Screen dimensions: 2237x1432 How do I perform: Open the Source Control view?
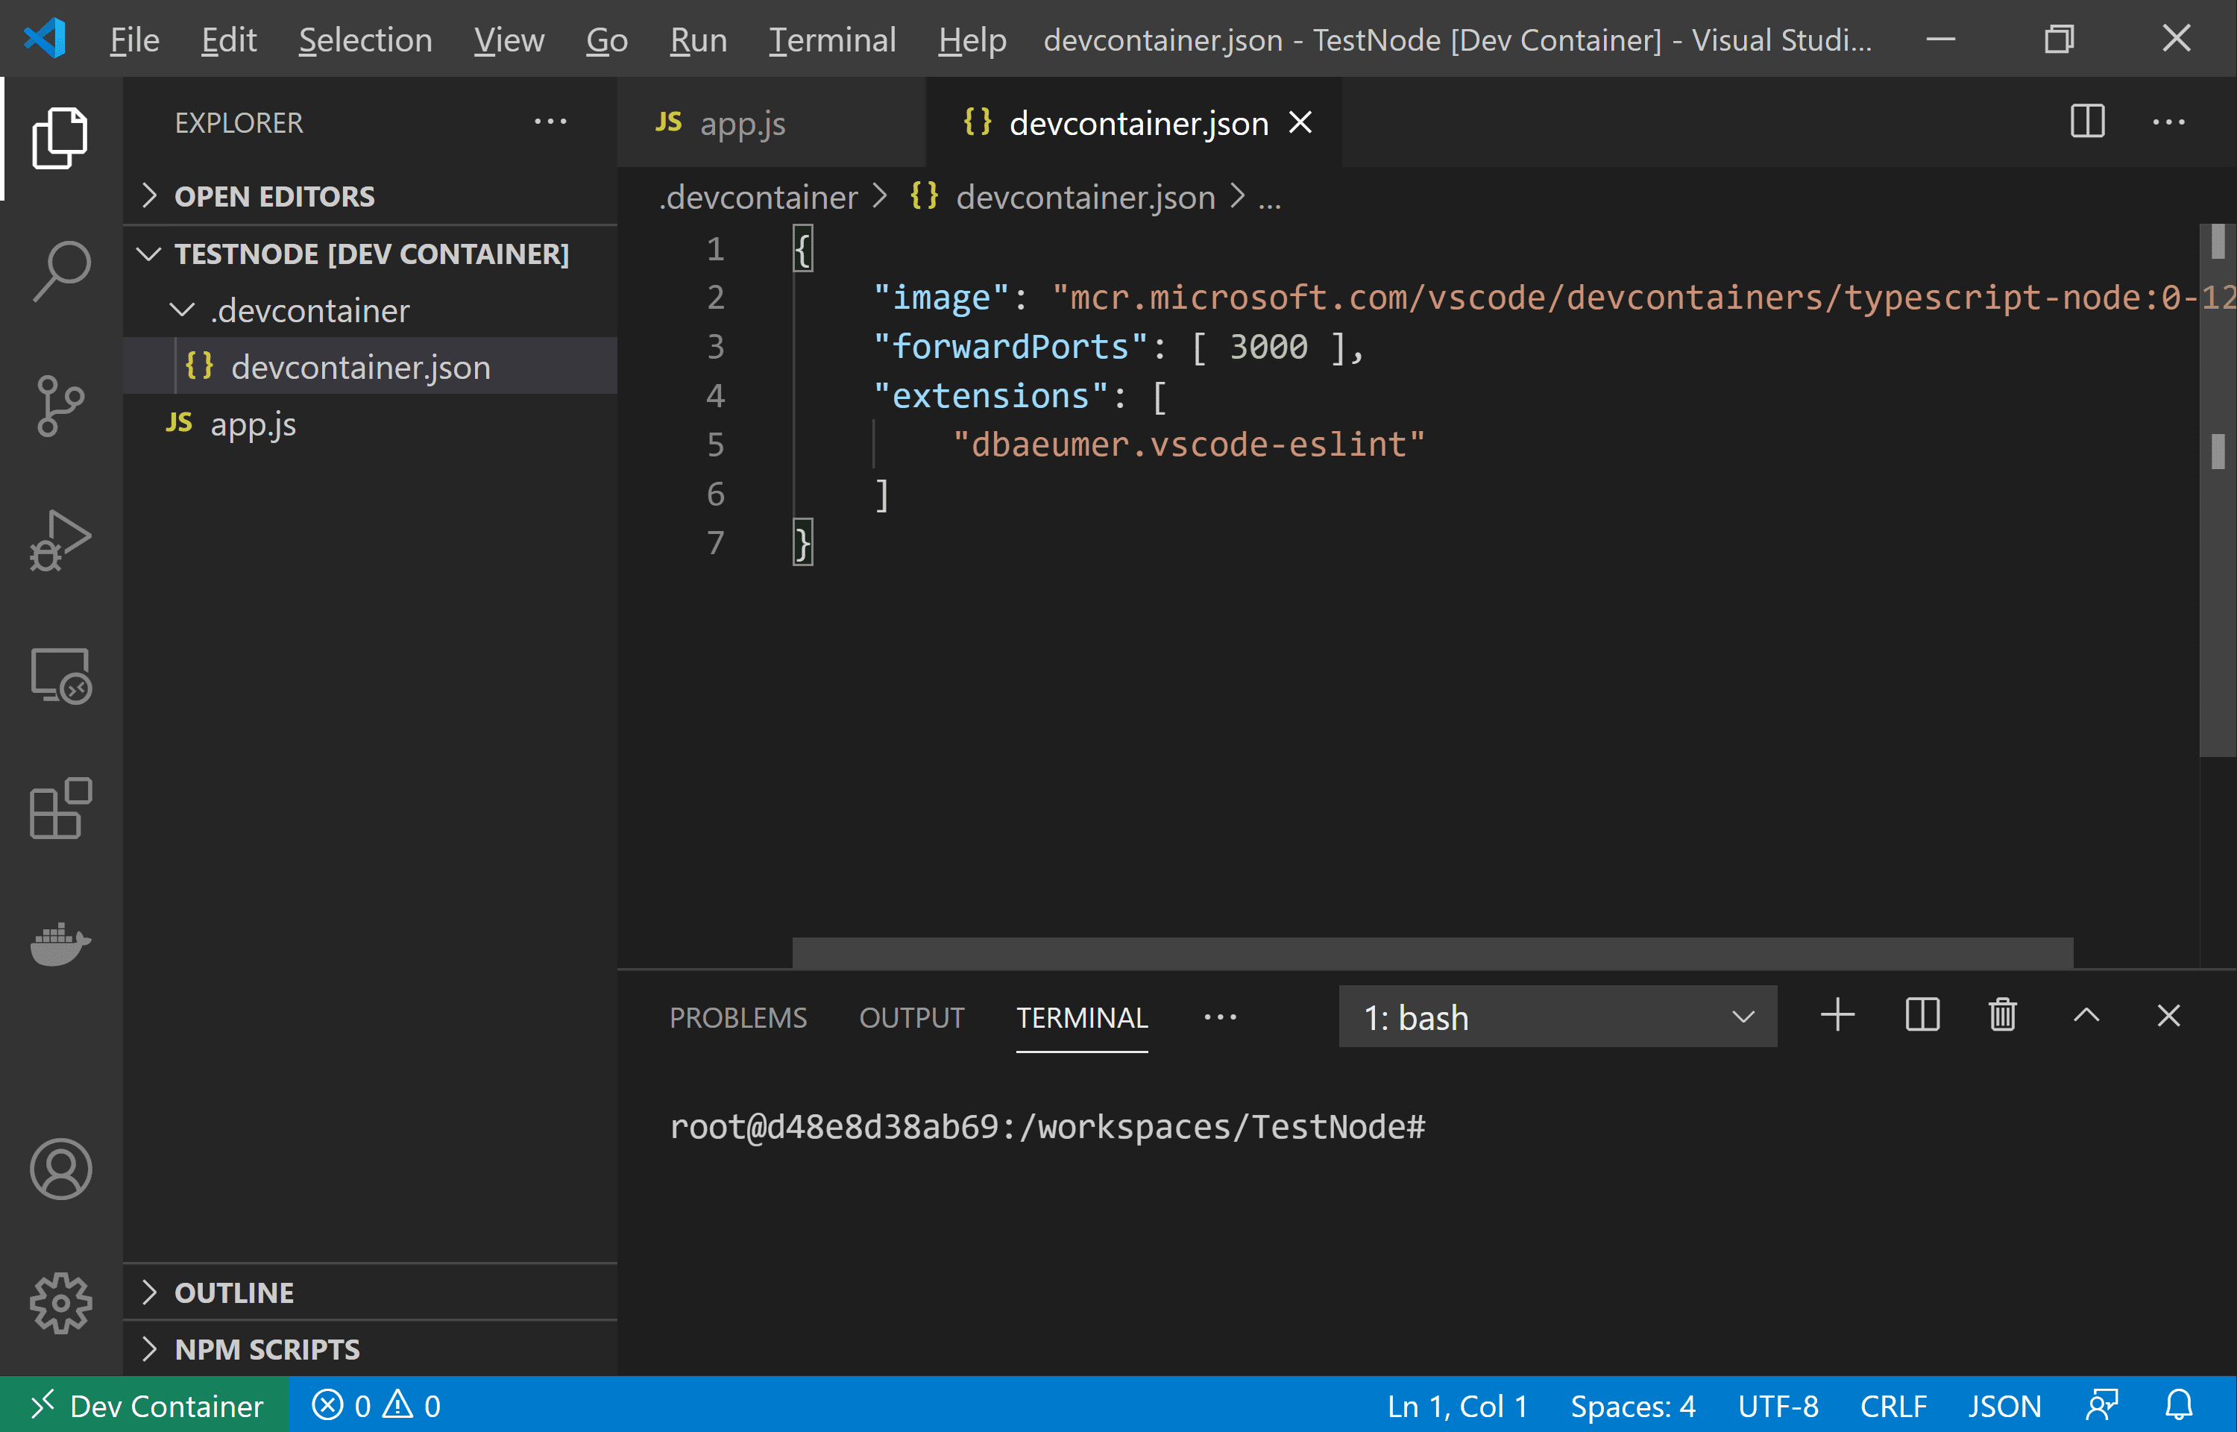coord(60,406)
